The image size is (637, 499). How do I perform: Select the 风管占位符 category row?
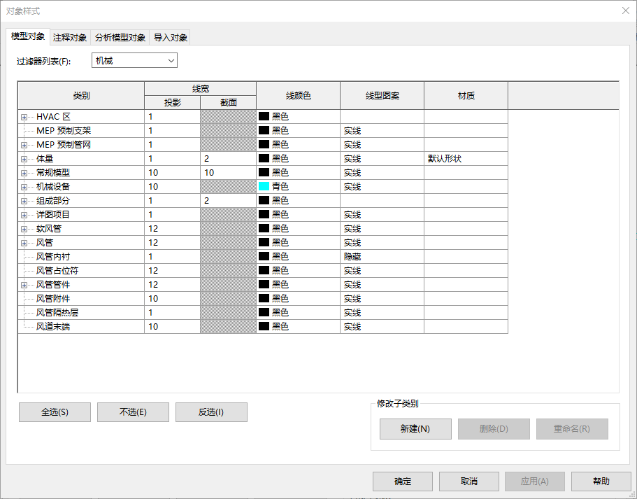263,270
